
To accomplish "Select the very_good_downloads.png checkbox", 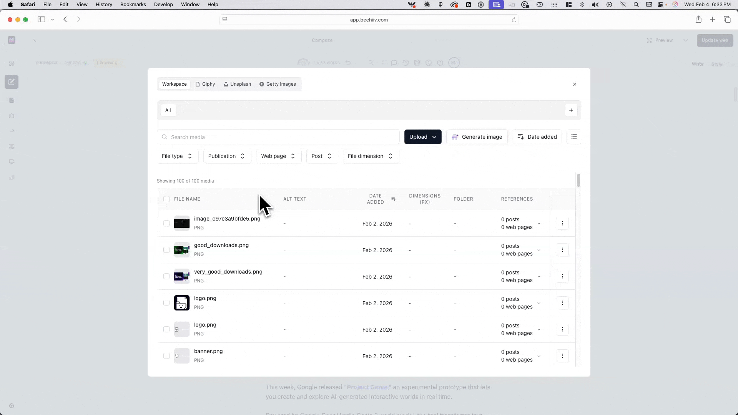I will [166, 276].
